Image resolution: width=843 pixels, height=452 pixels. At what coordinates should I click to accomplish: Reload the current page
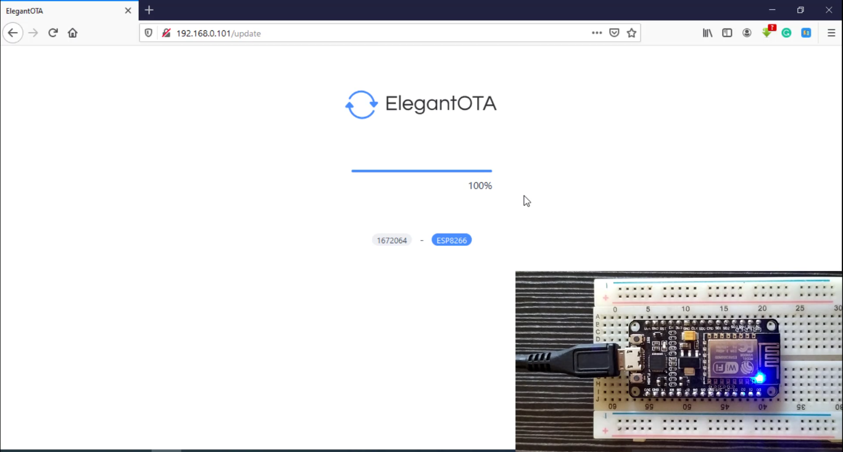(53, 33)
